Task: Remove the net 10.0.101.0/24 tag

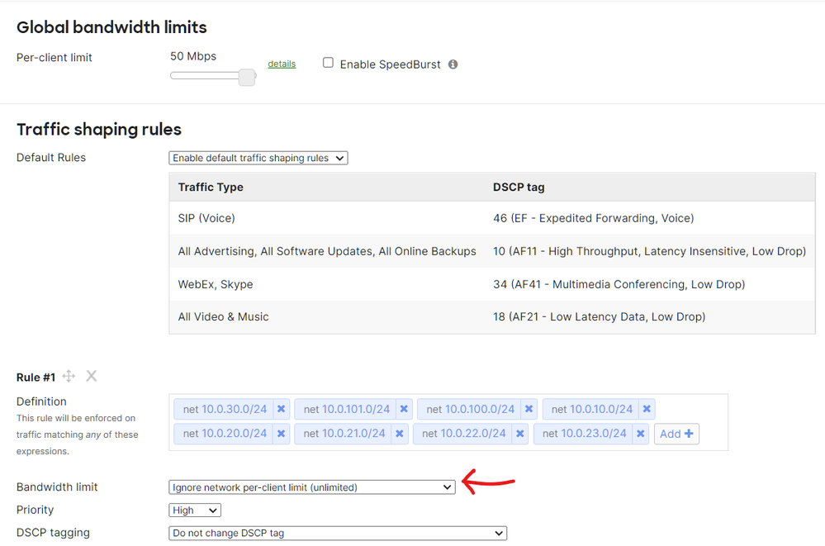Action: 404,409
